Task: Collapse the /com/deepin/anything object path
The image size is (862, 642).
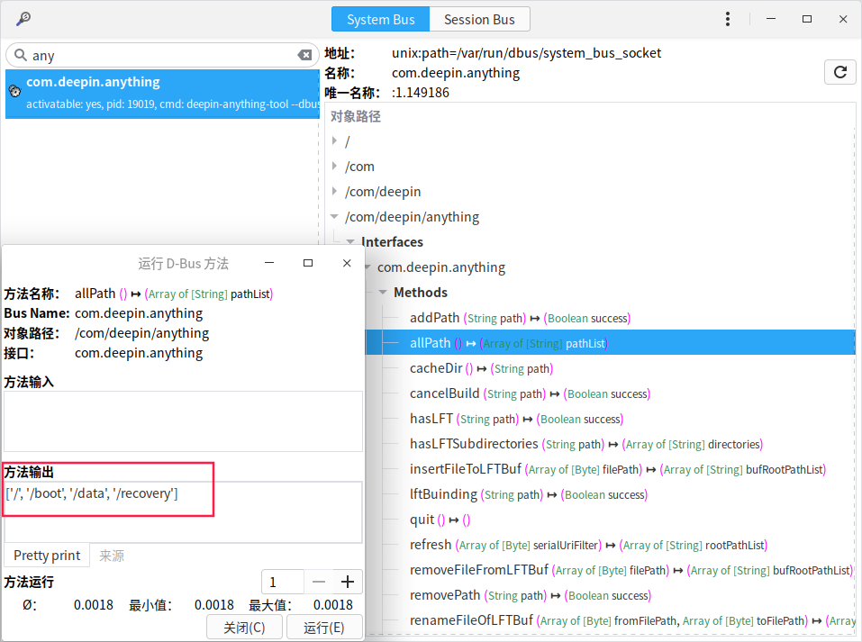Action: tap(334, 217)
